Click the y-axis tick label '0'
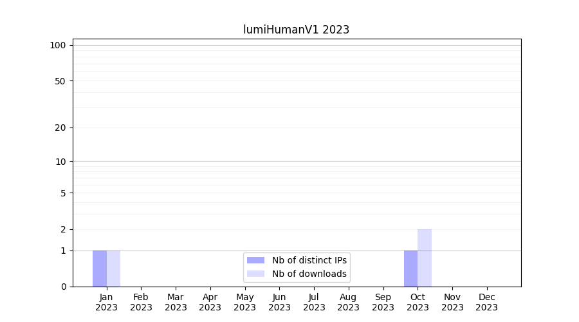Image resolution: width=579 pixels, height=322 pixels. click(63, 287)
